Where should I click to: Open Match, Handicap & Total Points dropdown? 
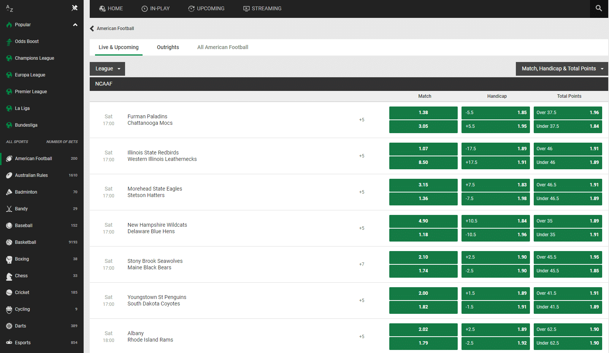pyautogui.click(x=561, y=69)
